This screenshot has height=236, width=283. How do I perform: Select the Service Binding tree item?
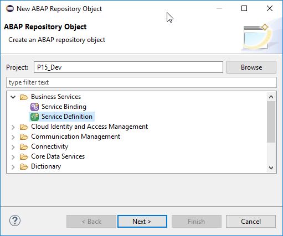pos(64,107)
